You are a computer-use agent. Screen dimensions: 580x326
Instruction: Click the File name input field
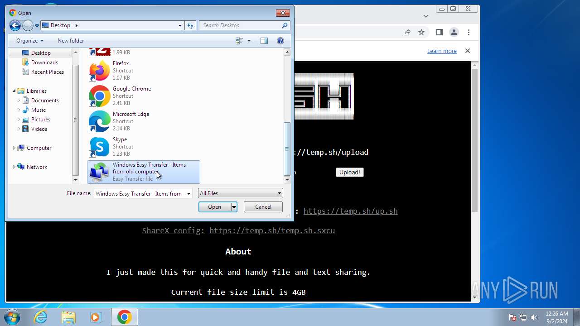pos(140,194)
